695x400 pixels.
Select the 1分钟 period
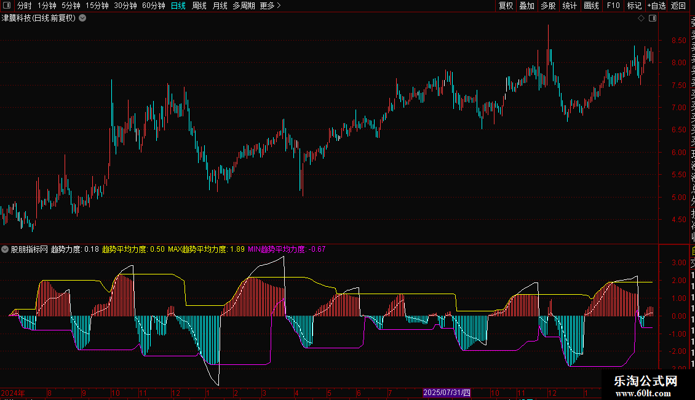tap(47, 6)
